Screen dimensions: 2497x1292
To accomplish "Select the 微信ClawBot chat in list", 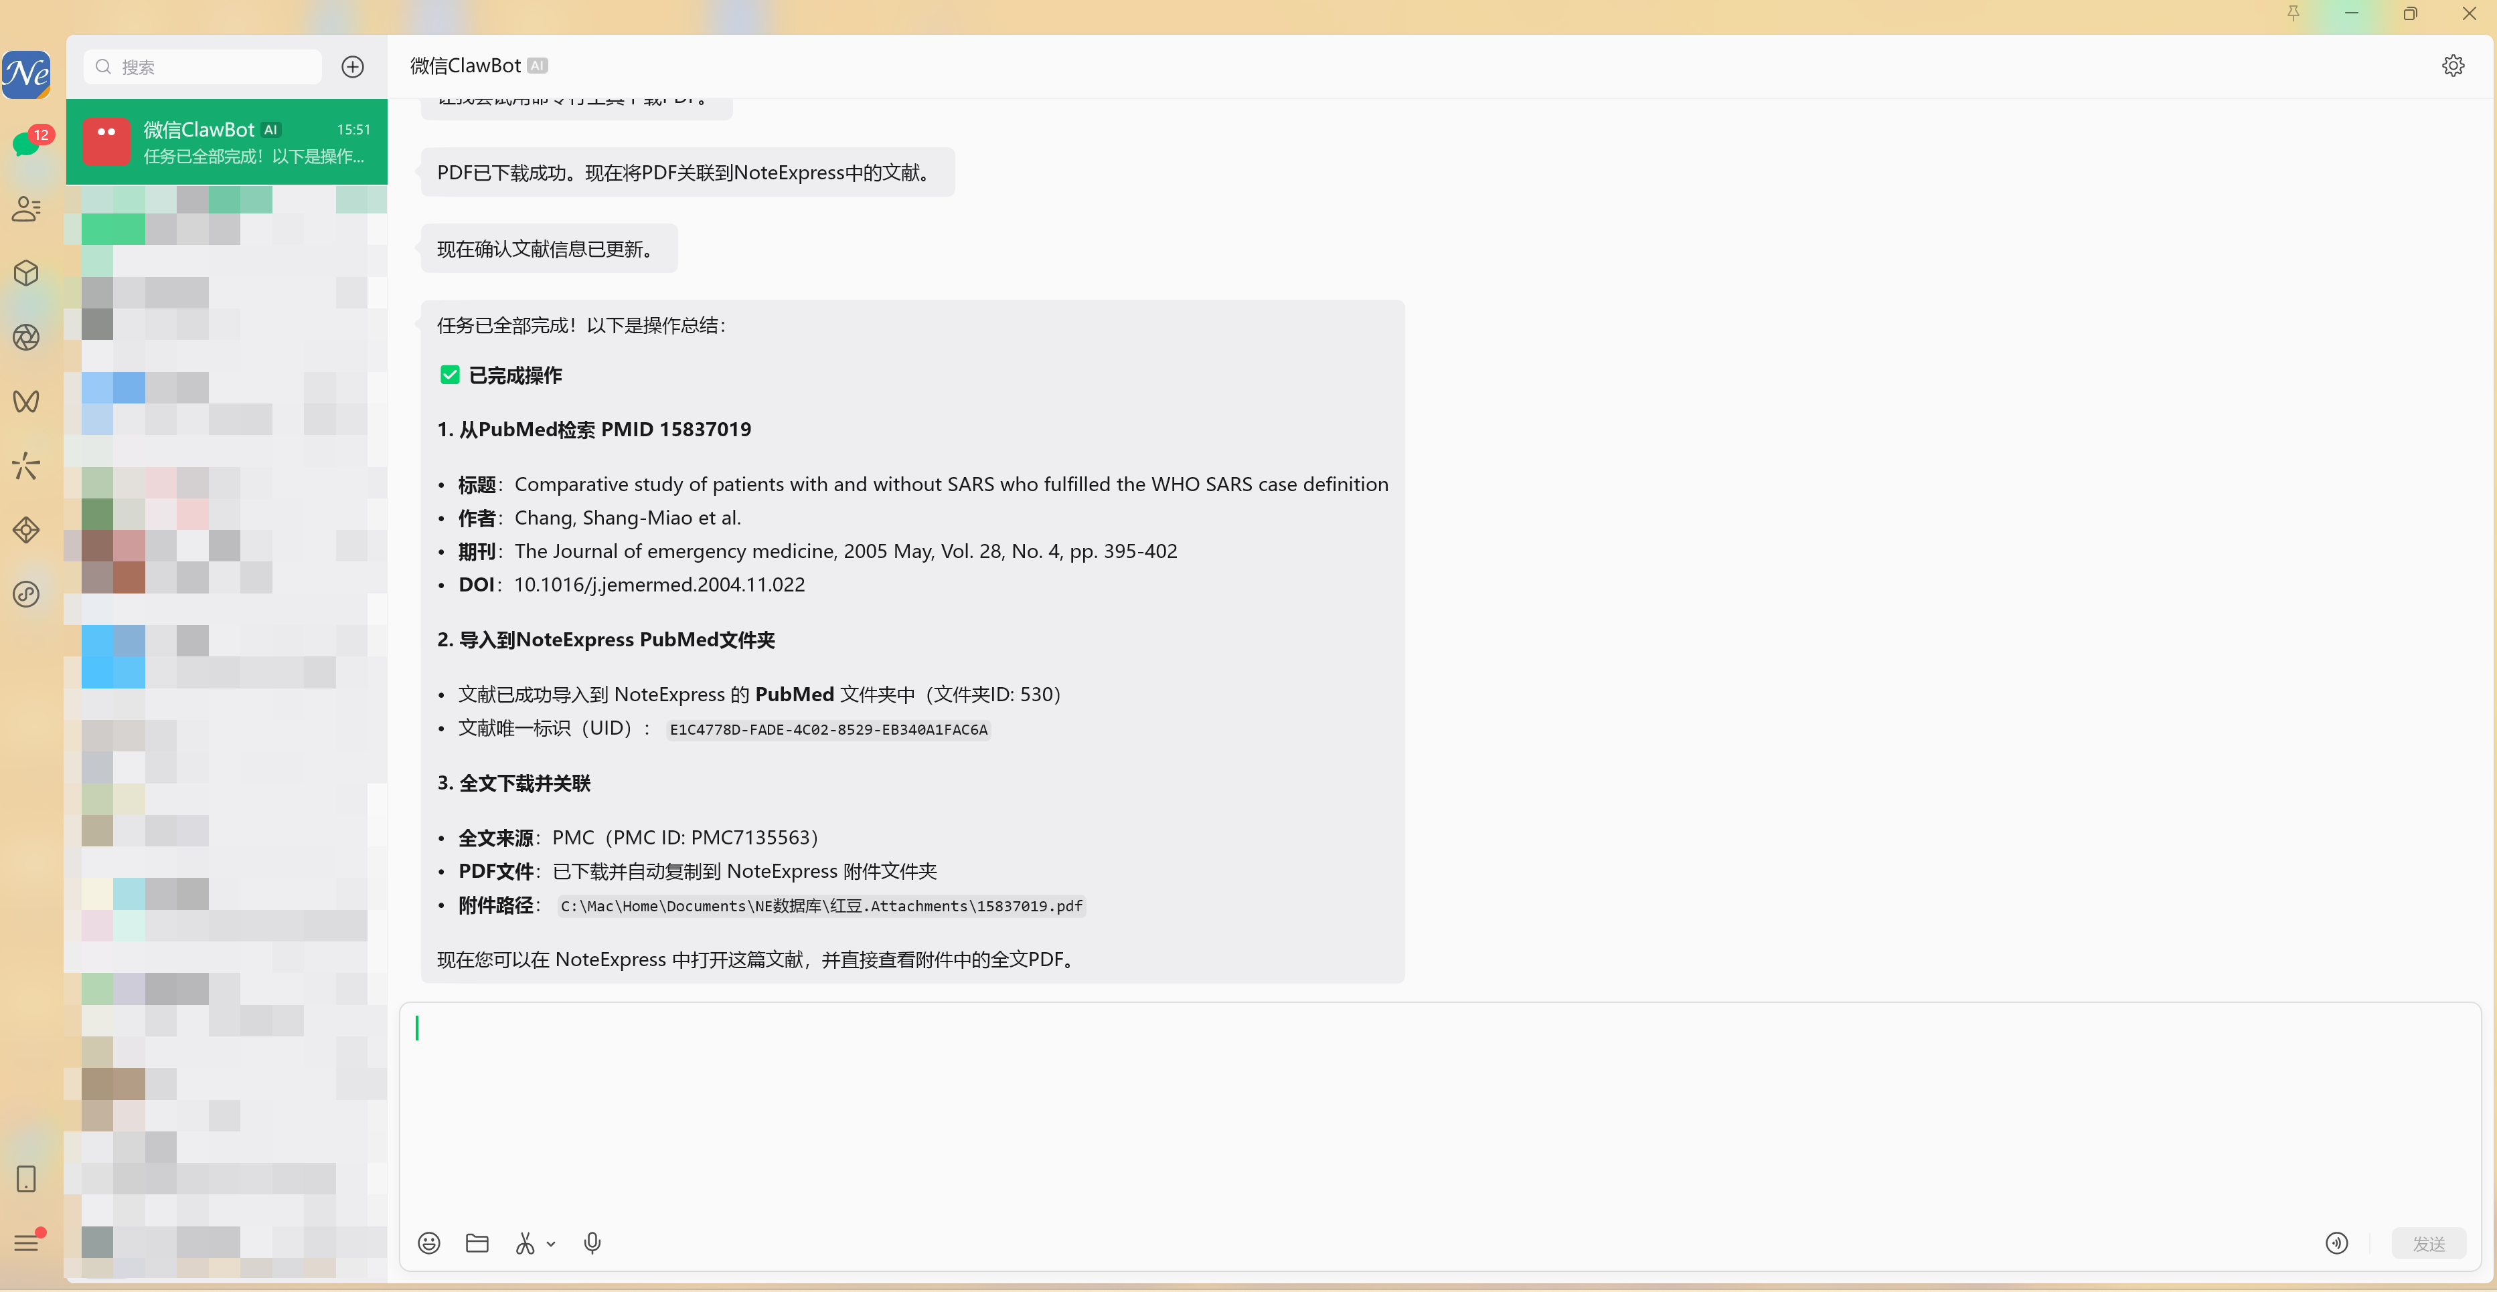I will [227, 141].
